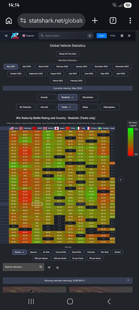Select the February 2025 month
Image resolution: width=139 pixels, height=310 pixels.
(x=76, y=81)
